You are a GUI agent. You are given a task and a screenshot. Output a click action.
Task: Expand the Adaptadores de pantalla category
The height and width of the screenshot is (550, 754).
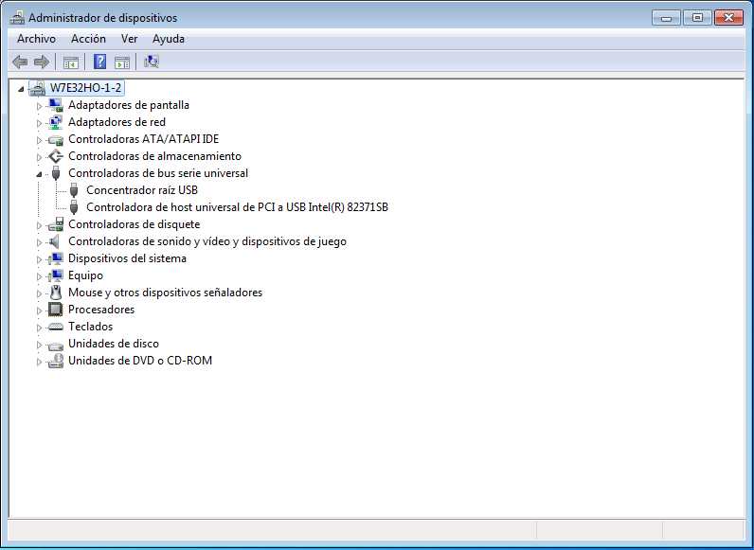tap(40, 106)
